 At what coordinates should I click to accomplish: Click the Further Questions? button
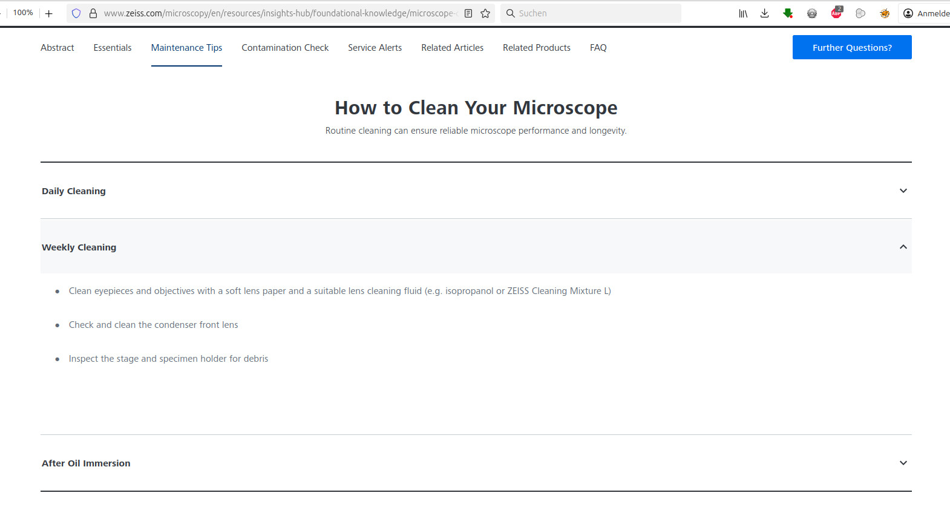pos(851,47)
